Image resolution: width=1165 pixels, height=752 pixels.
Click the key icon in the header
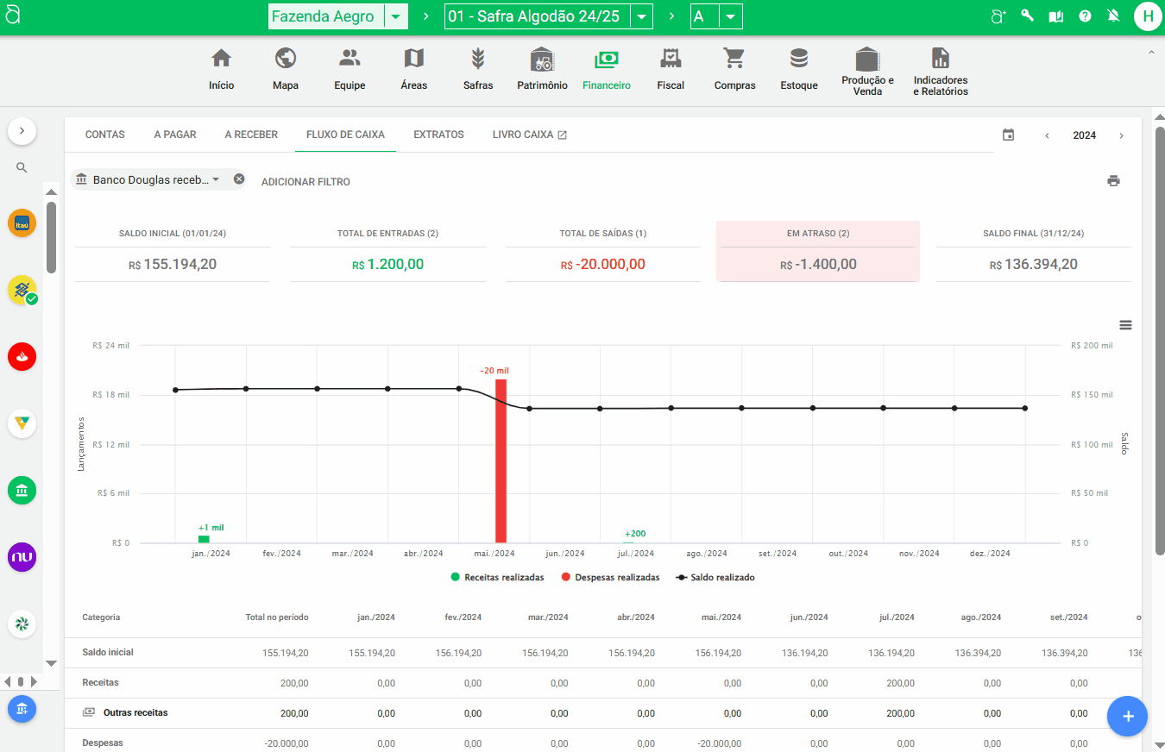pyautogui.click(x=1026, y=16)
